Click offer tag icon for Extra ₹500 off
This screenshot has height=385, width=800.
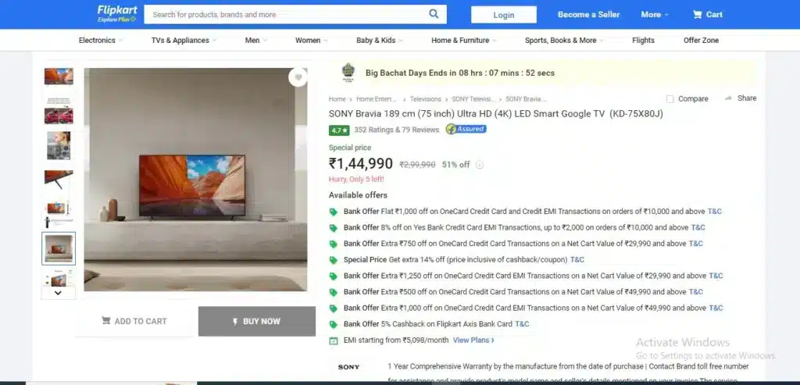click(333, 292)
